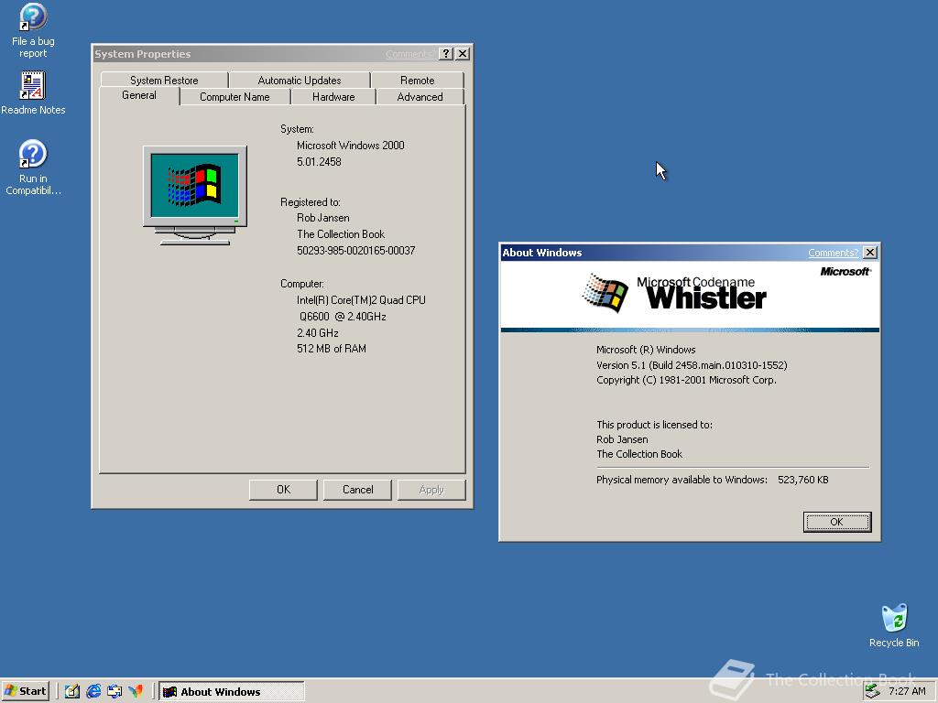
Task: Open the Start menu
Action: [25, 691]
